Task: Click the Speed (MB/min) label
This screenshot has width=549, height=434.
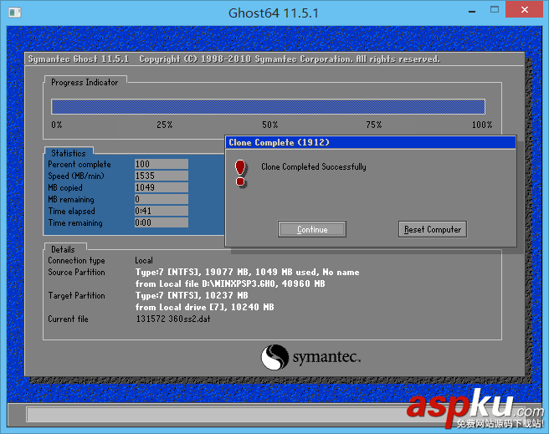Action: [76, 176]
